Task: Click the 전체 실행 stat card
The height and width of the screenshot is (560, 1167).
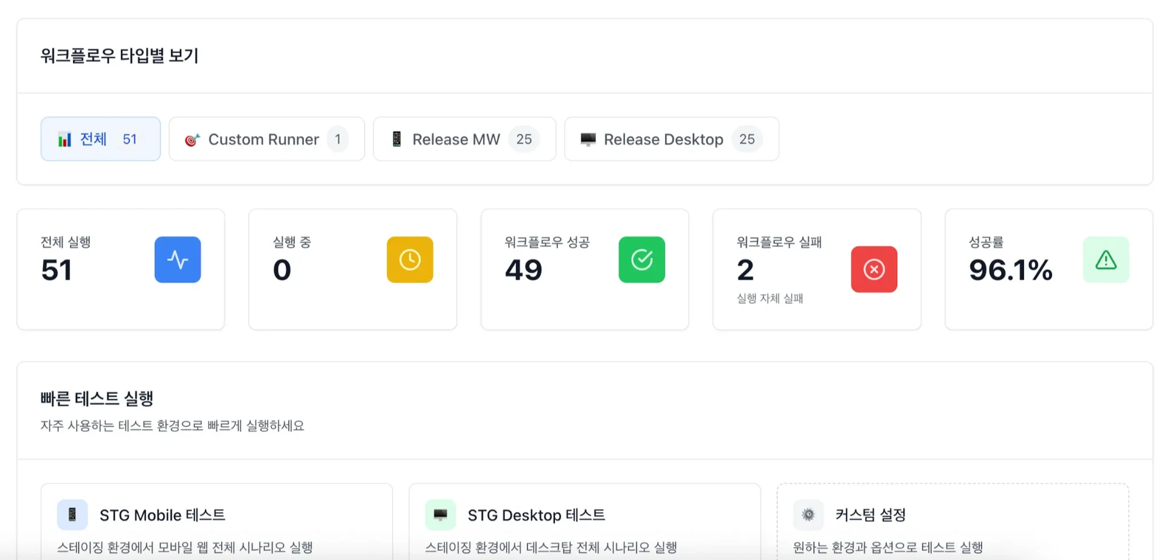Action: tap(120, 269)
